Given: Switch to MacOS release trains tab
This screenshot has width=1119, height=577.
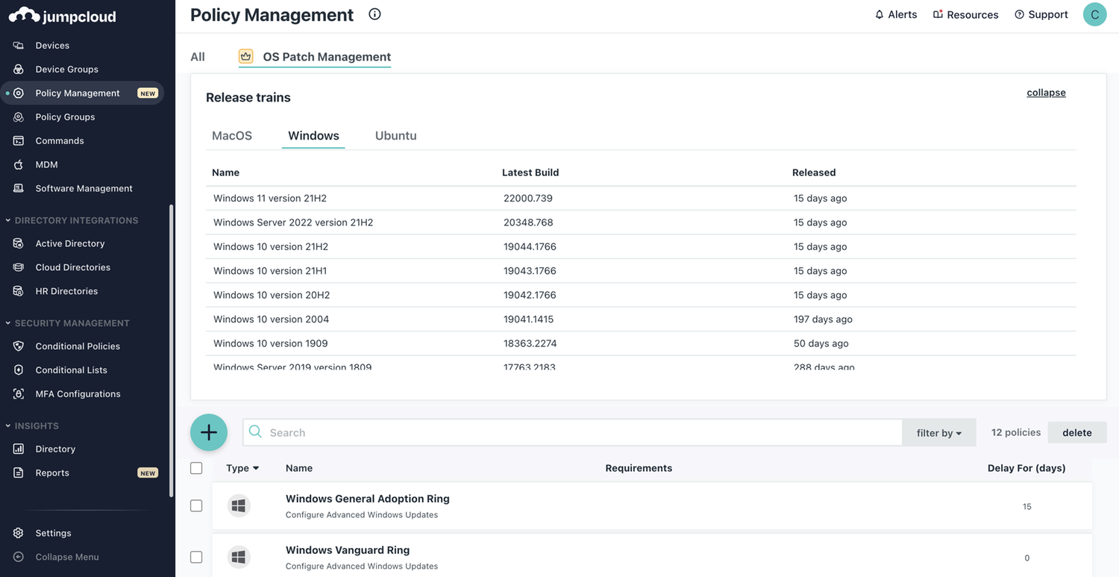Looking at the screenshot, I should click(232, 136).
